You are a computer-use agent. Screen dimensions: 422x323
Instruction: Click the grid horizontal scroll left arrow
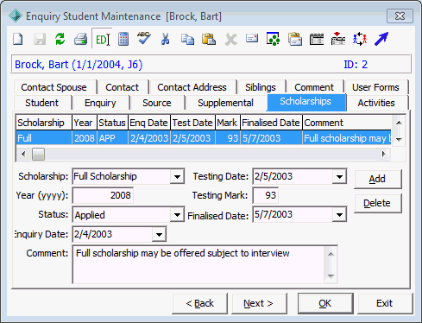(23, 155)
